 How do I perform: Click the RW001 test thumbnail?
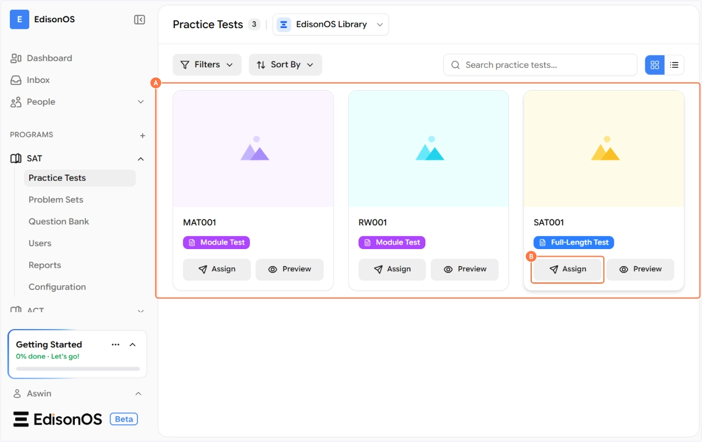coord(428,149)
